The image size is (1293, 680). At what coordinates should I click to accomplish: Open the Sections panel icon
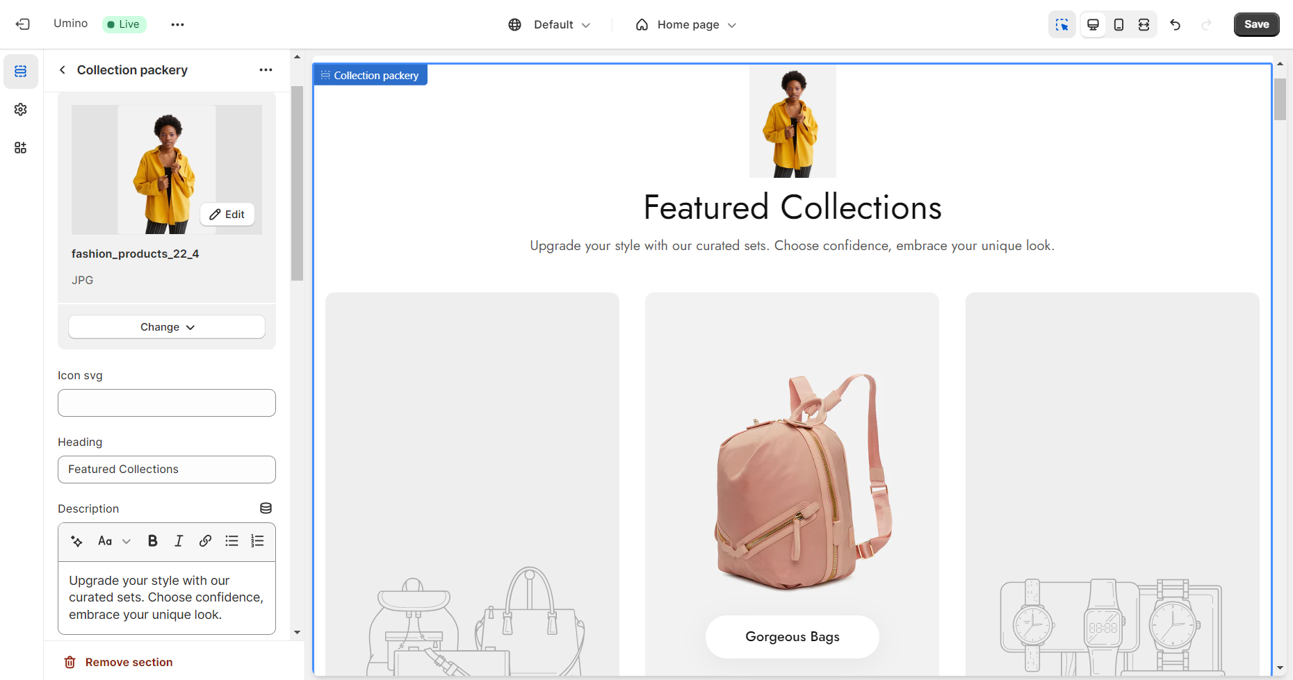pyautogui.click(x=21, y=72)
